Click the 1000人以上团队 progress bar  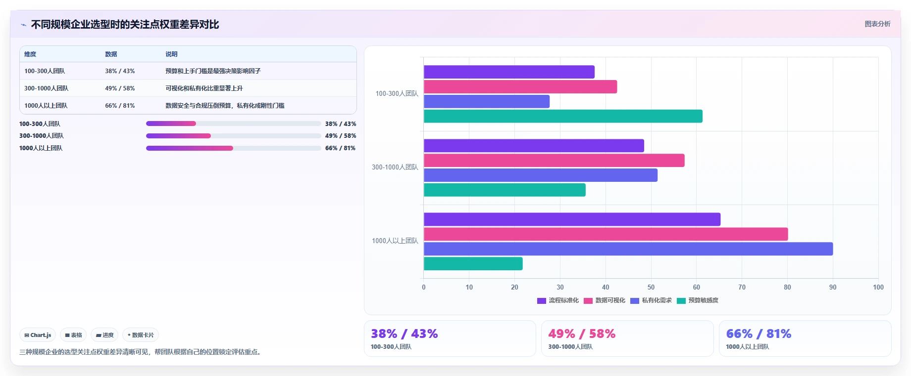point(234,148)
